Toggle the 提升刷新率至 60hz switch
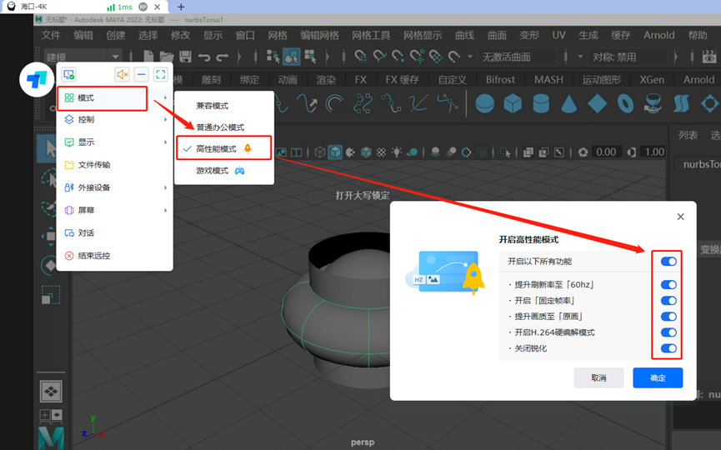721x450 pixels. pos(668,285)
